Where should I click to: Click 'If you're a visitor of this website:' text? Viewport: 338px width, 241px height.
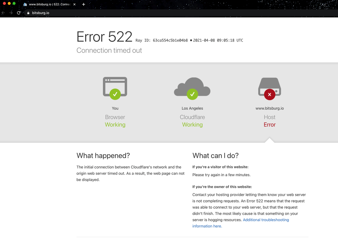(x=220, y=167)
